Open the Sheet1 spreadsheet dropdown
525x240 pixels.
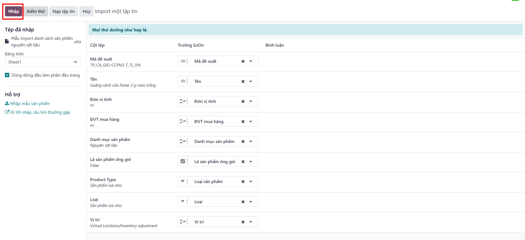43,62
